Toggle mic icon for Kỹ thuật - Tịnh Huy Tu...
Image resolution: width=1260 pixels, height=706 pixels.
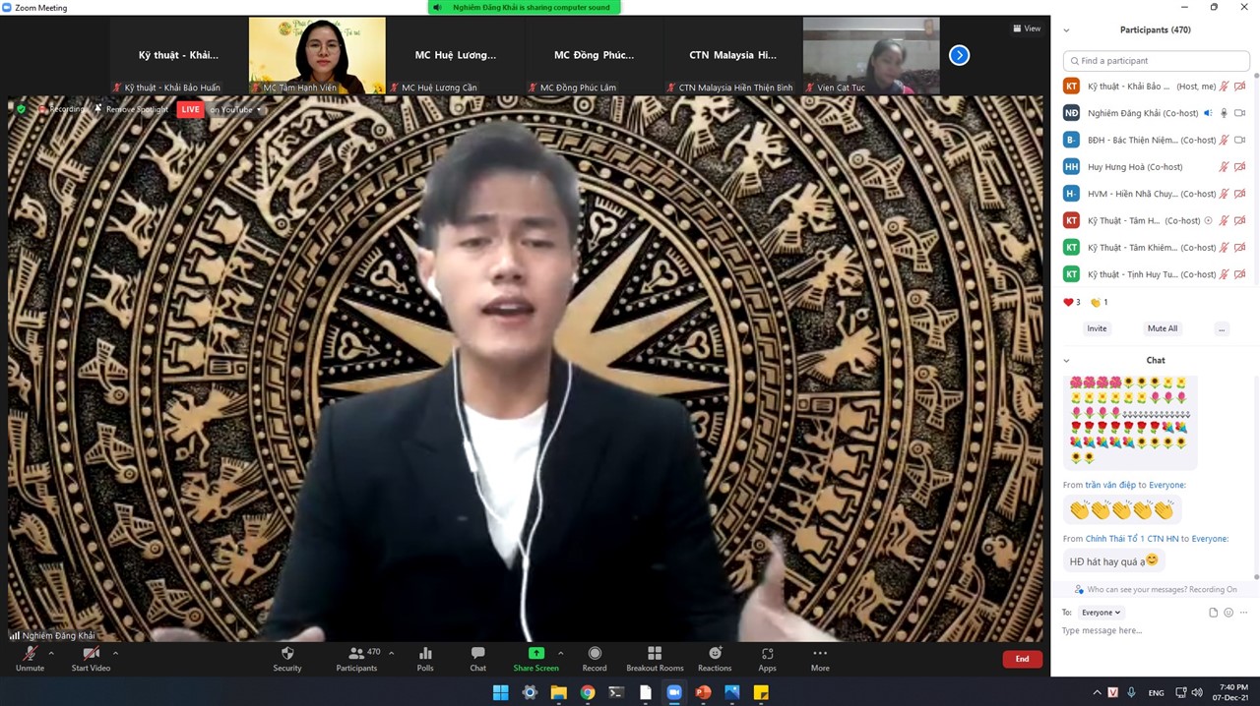click(x=1225, y=274)
